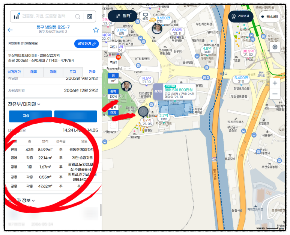Zoom out with the minus button
Image resolution: width=290 pixels, height=235 pixels.
[275, 94]
